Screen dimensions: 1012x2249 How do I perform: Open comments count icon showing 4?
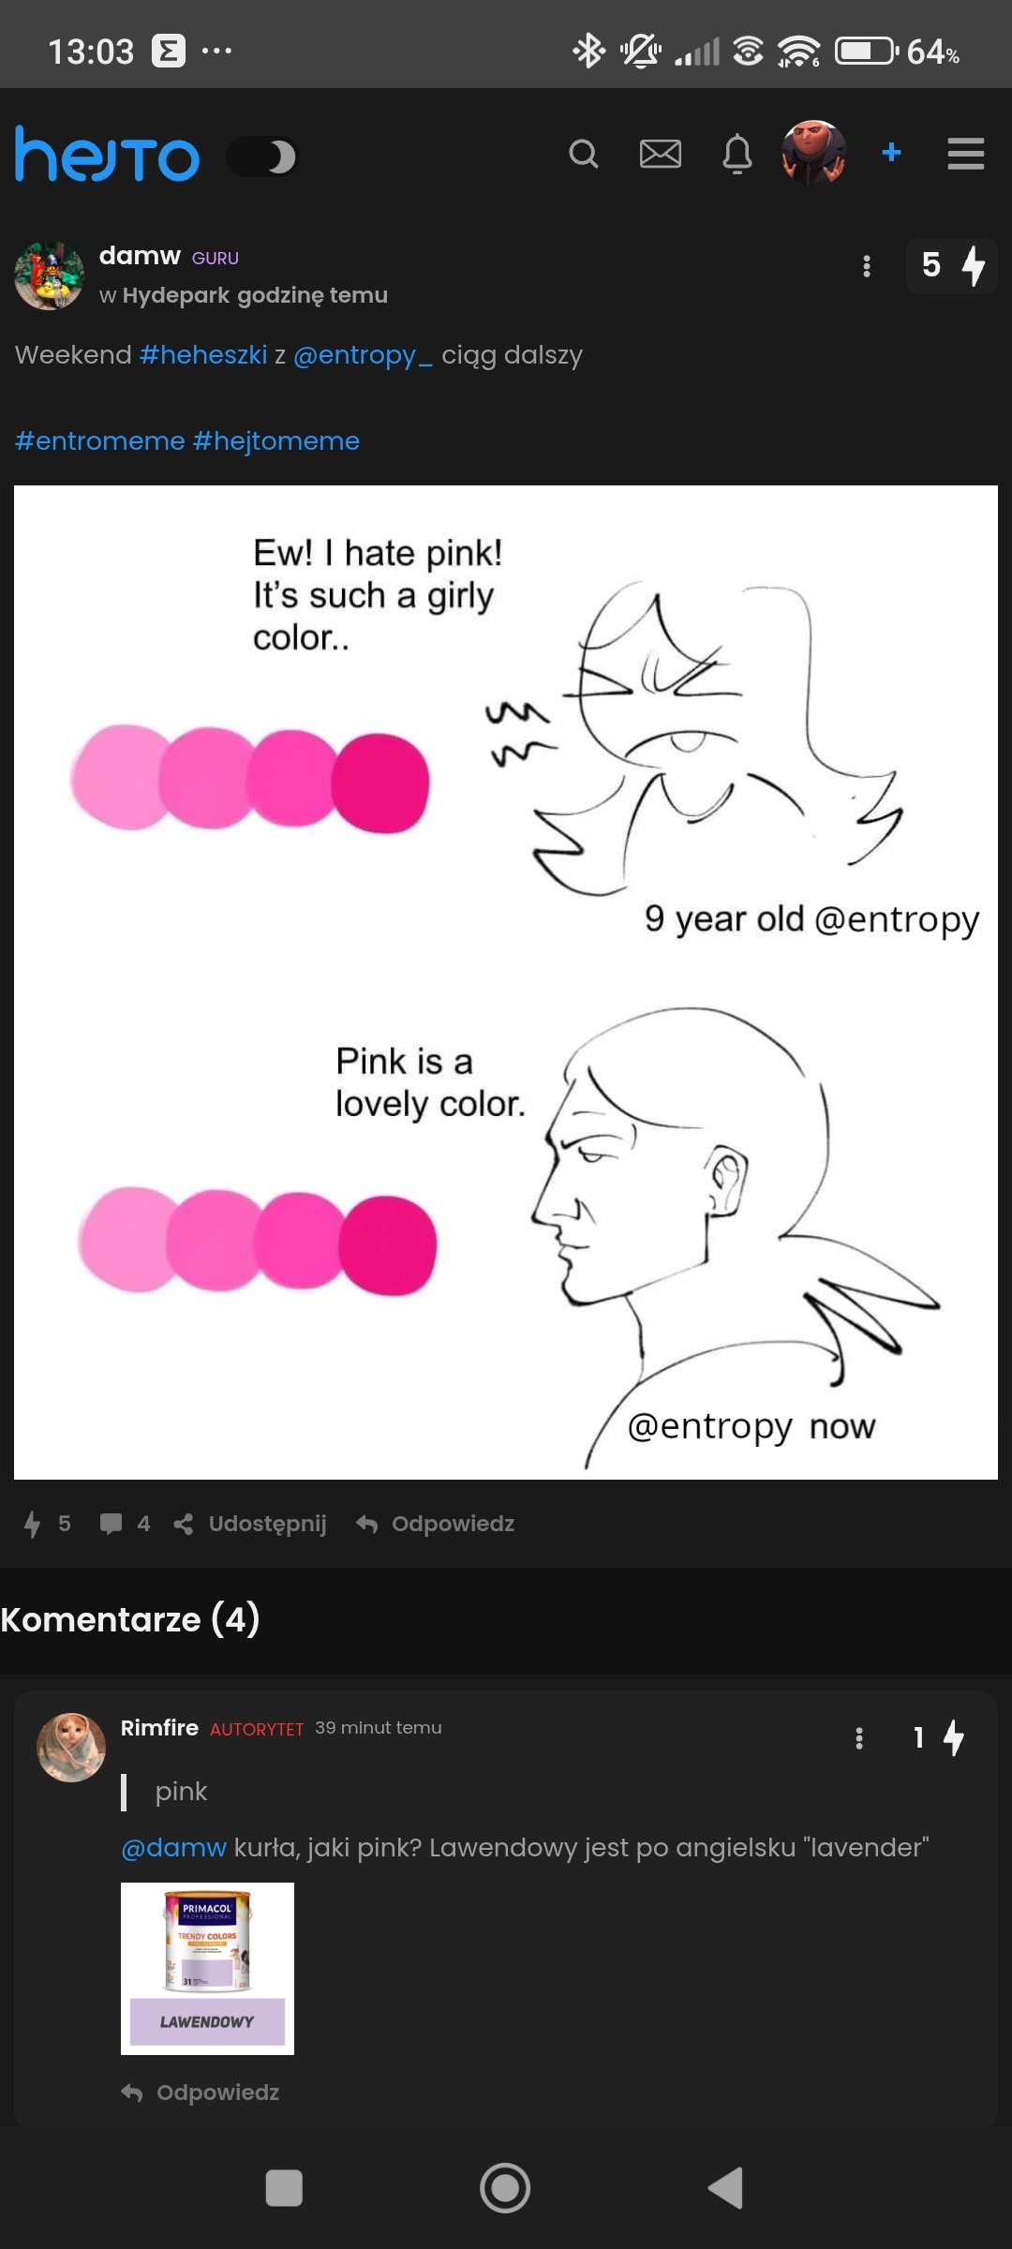pyautogui.click(x=125, y=1524)
